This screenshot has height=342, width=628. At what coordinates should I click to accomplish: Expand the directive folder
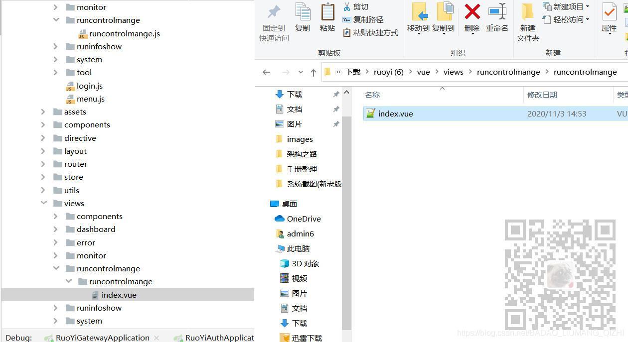point(43,138)
